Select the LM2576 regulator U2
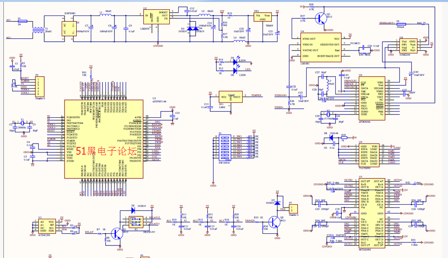 pyautogui.click(x=157, y=17)
